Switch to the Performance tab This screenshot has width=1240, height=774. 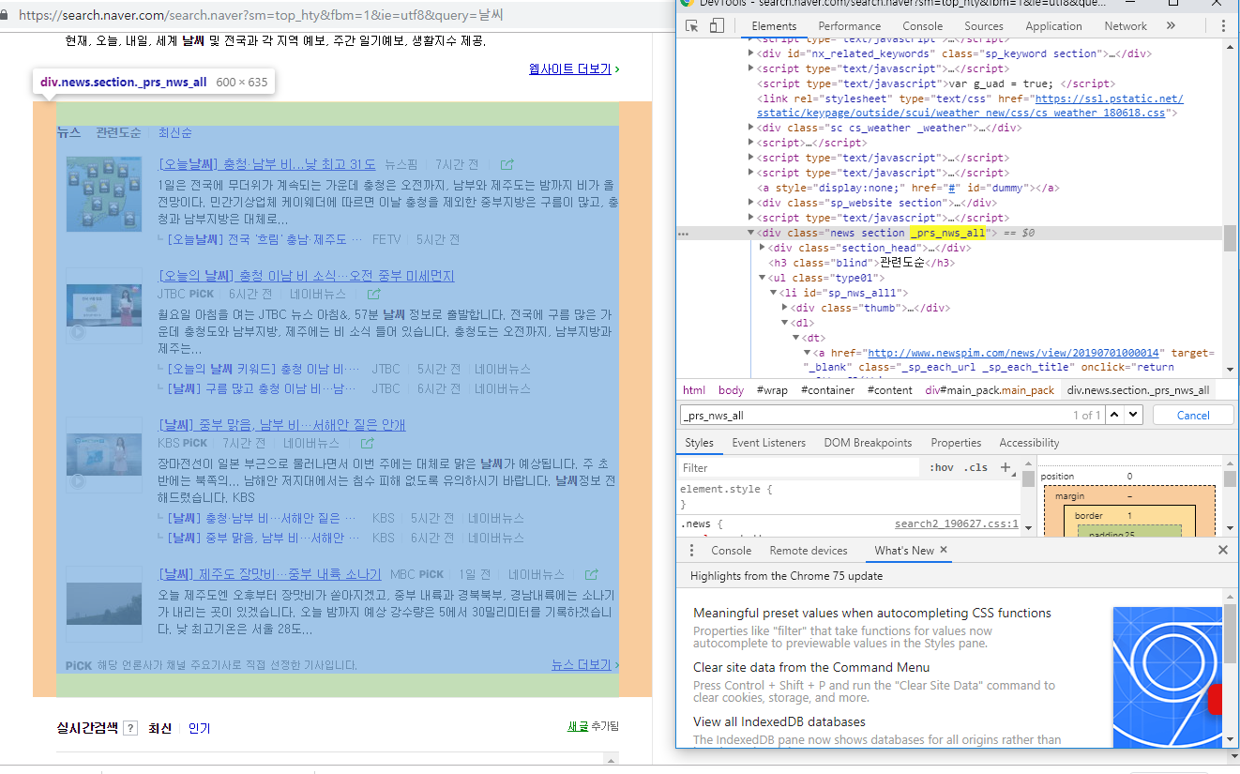[x=849, y=26]
